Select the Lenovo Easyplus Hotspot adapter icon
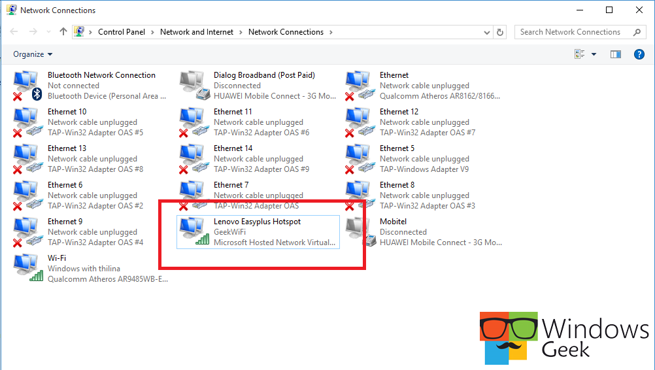The width and height of the screenshot is (655, 370). [x=193, y=232]
